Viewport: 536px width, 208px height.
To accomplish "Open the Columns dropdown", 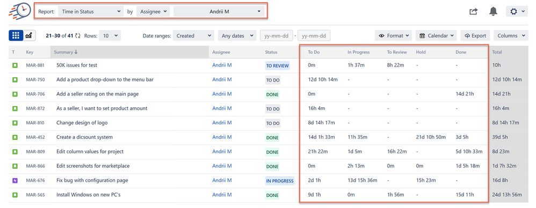I will (511, 35).
